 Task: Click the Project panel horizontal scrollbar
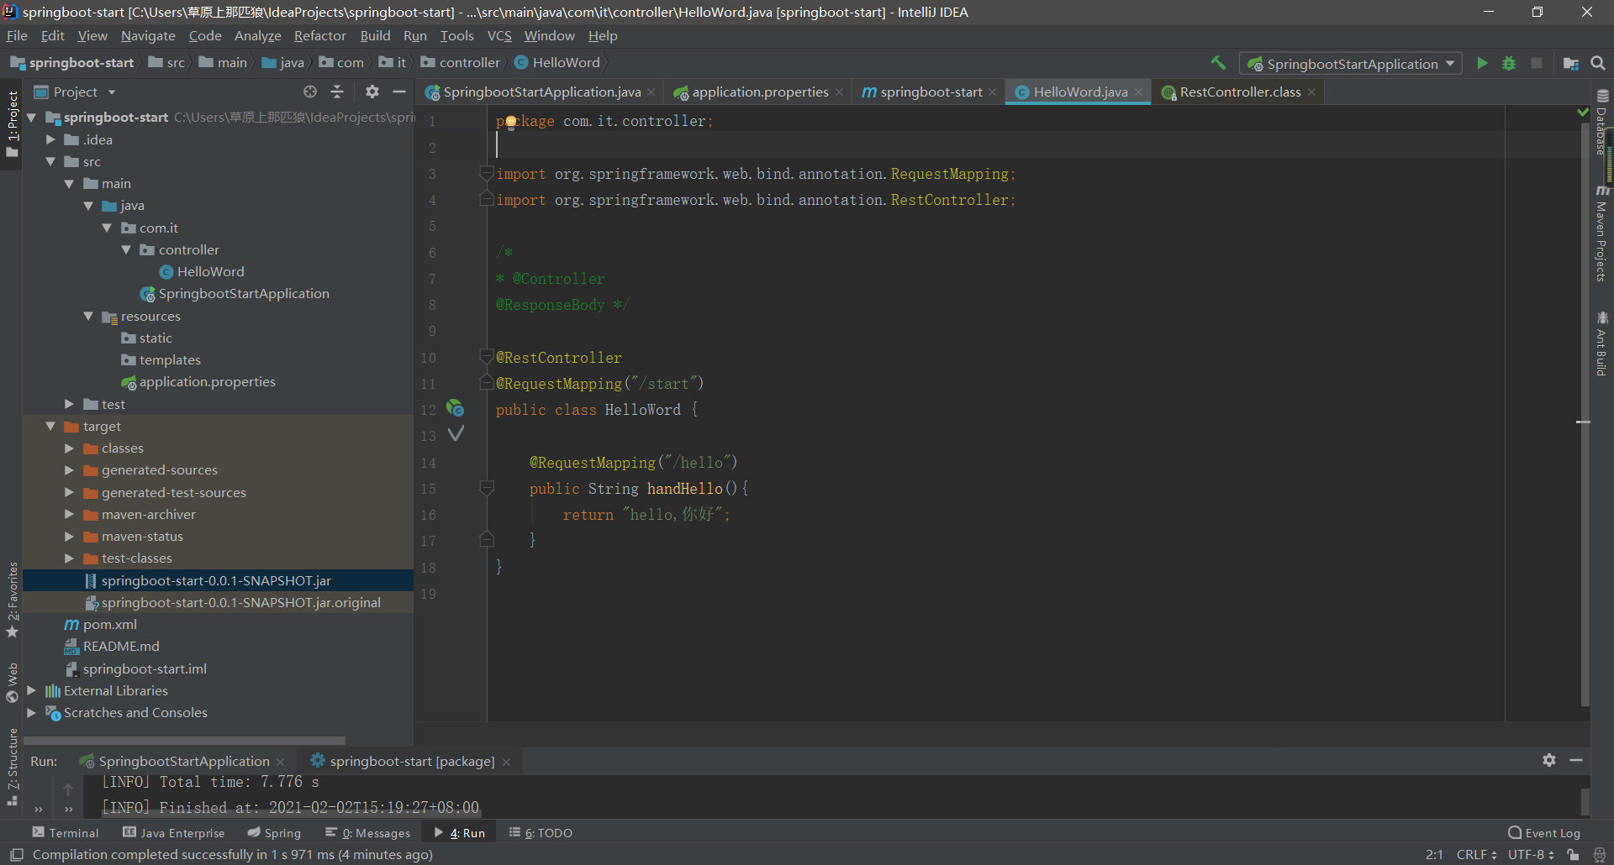tap(184, 741)
